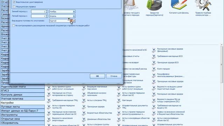The width and height of the screenshot is (224, 126).
Task: Open Приходные кассовые ордера item
Action: point(168,82)
